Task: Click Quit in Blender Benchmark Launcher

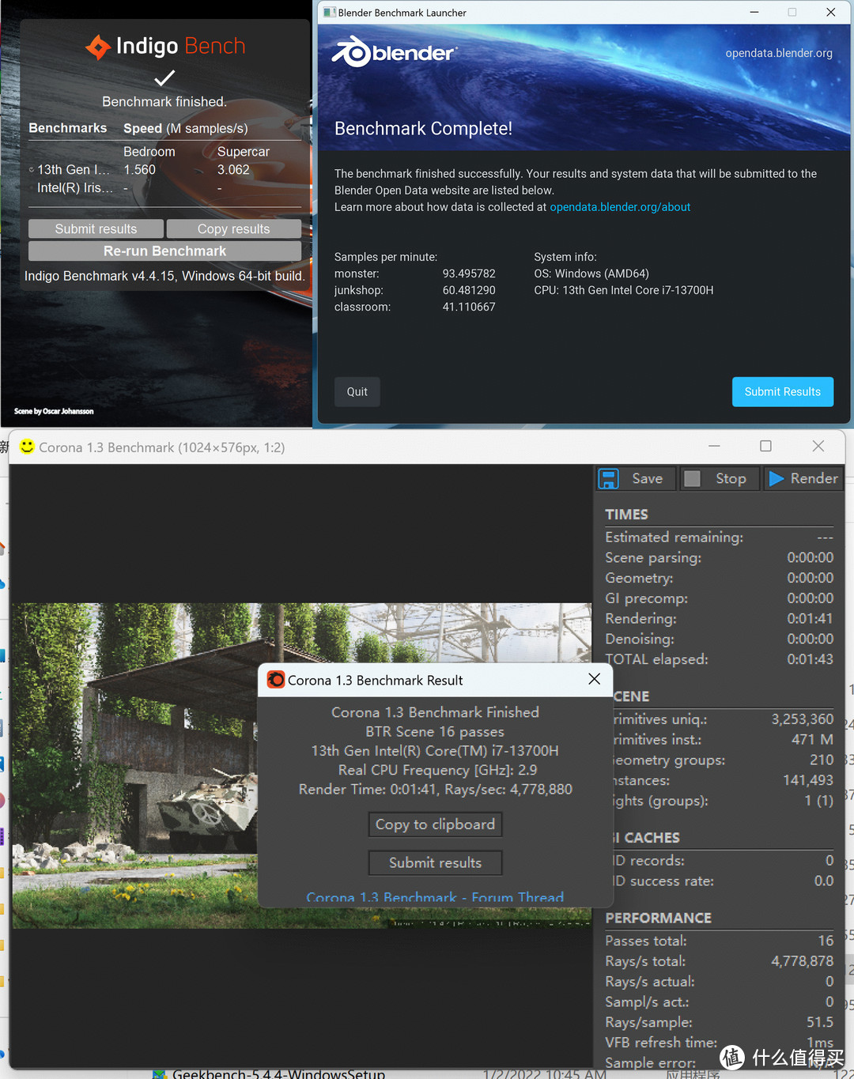Action: [357, 391]
